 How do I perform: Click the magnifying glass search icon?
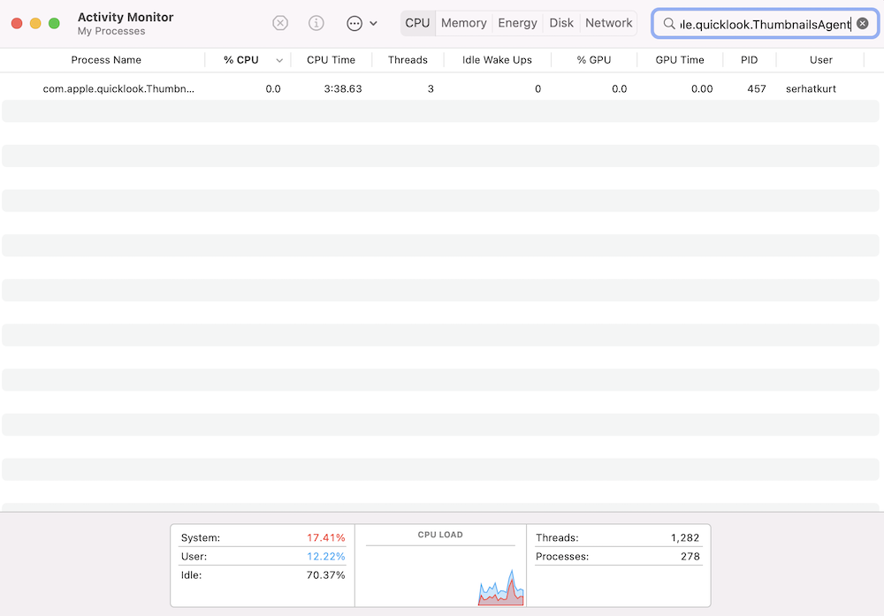pyautogui.click(x=668, y=24)
